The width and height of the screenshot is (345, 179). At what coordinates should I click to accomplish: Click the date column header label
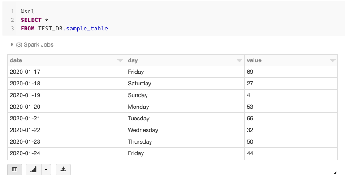[16, 60]
